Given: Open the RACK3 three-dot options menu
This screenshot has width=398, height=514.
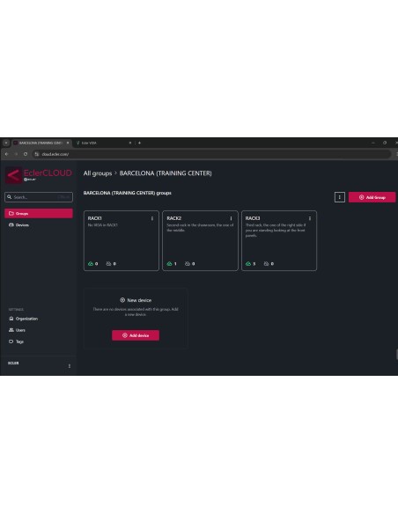Looking at the screenshot, I should coord(310,218).
